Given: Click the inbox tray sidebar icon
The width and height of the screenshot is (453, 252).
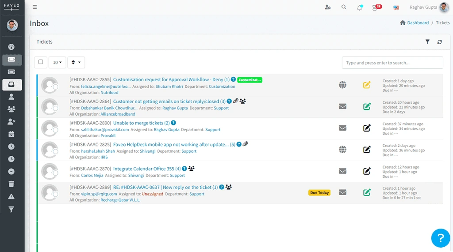Looking at the screenshot, I should coord(11,84).
